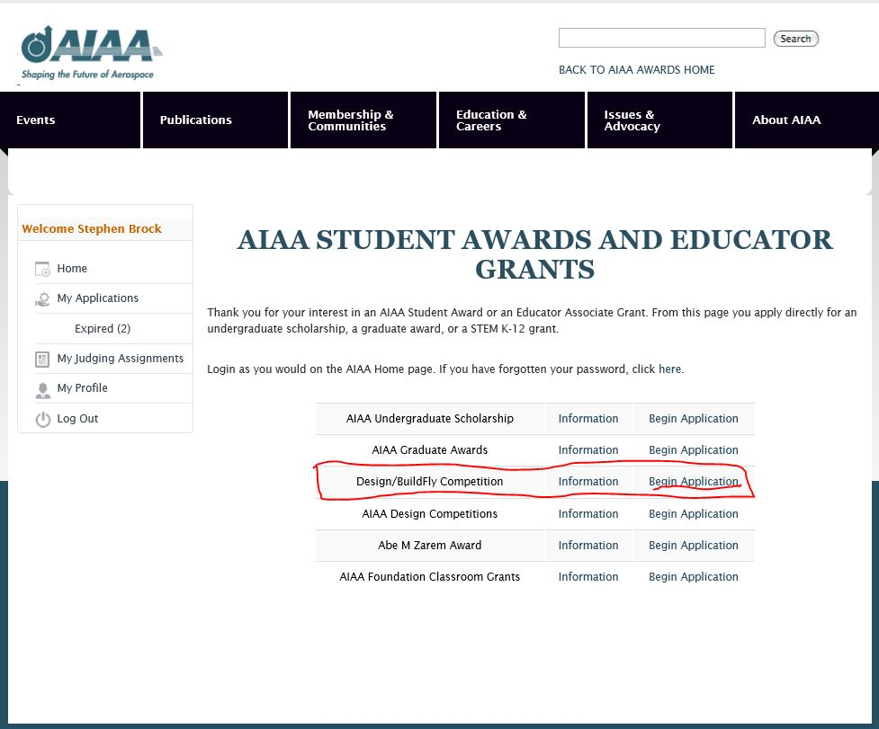Click the 'AIAA Undergraduate Scholarship' row label

[x=429, y=418]
